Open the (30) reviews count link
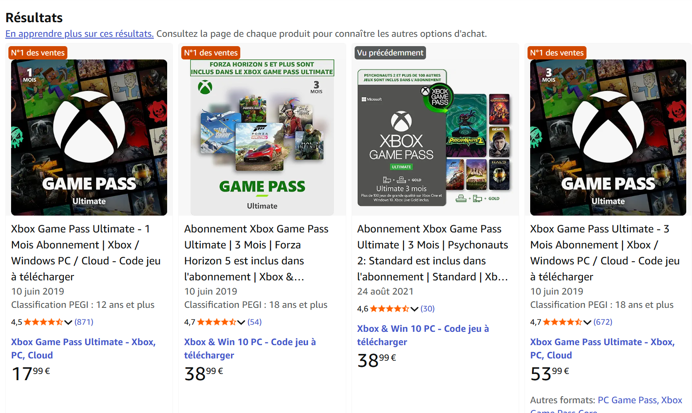 tap(427, 309)
